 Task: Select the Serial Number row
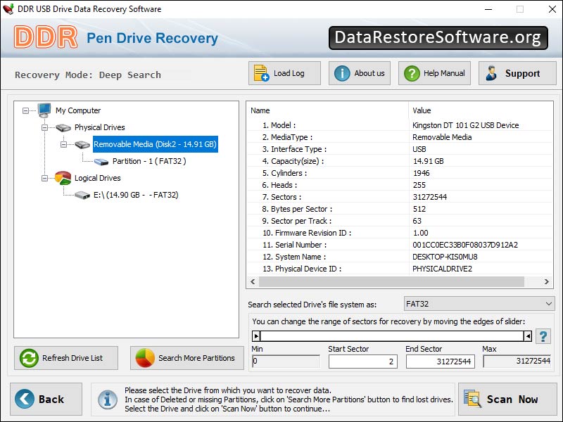(x=400, y=245)
